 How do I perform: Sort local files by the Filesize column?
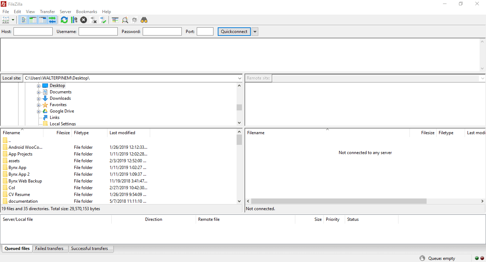pos(58,133)
